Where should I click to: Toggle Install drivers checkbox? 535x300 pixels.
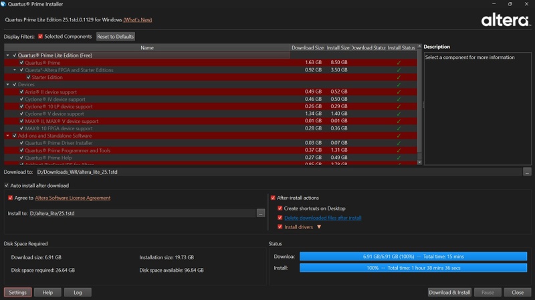(280, 227)
